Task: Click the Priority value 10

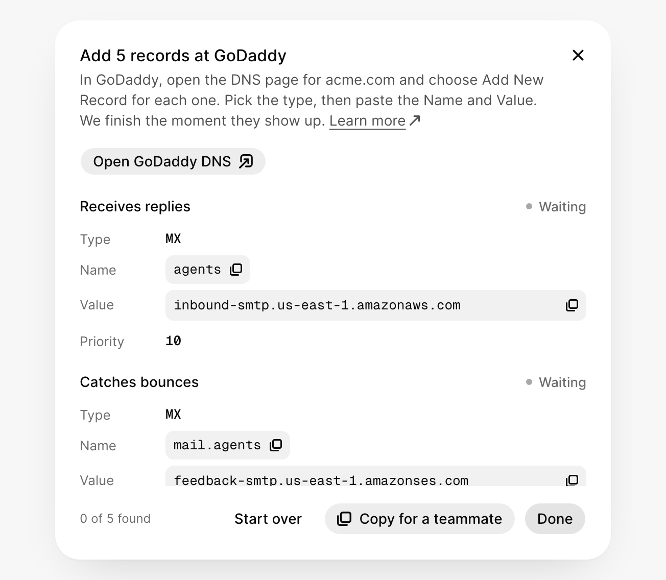Action: point(173,341)
